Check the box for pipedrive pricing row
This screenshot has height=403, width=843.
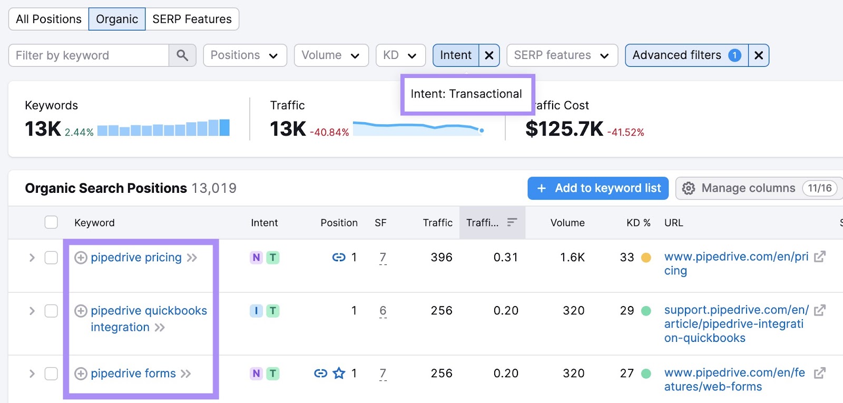pos(51,258)
